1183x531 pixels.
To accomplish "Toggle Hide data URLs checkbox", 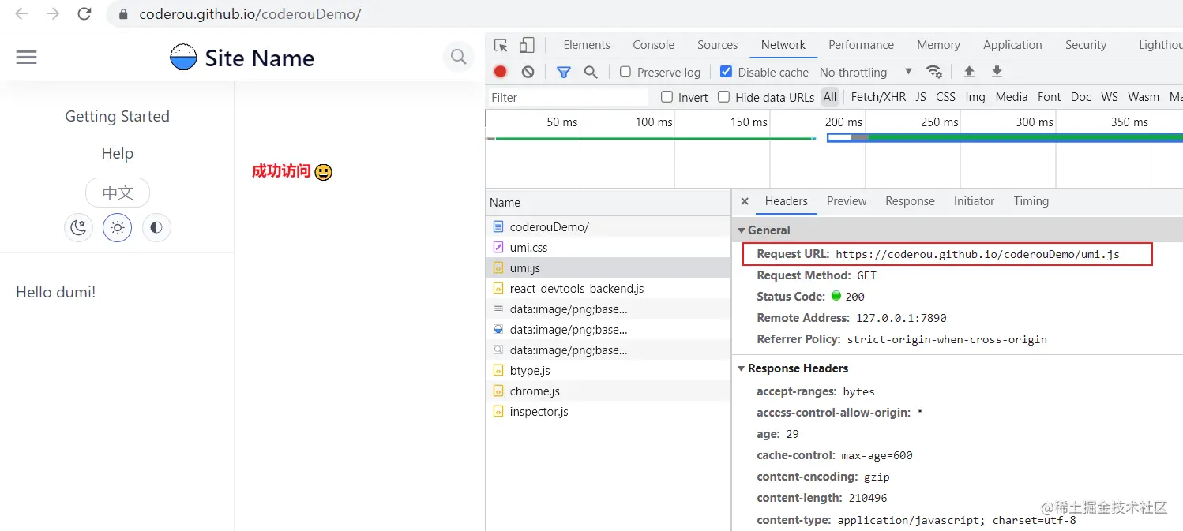I will pyautogui.click(x=723, y=97).
